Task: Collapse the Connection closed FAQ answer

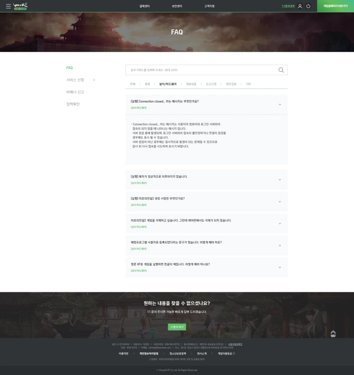Action: tap(280, 104)
